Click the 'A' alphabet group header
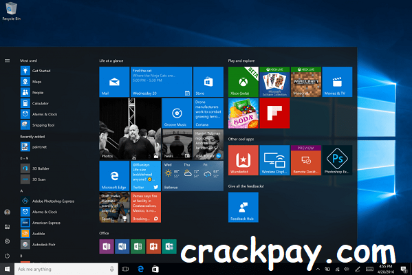This screenshot has height=275, width=412. (x=21, y=190)
